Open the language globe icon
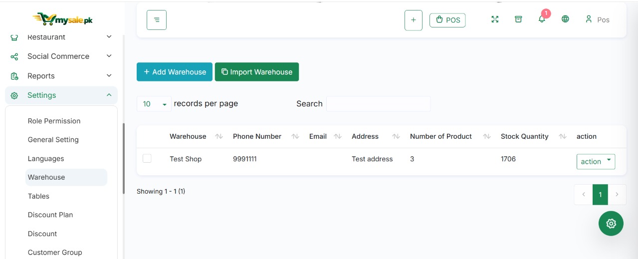This screenshot has height=259, width=638. click(565, 19)
